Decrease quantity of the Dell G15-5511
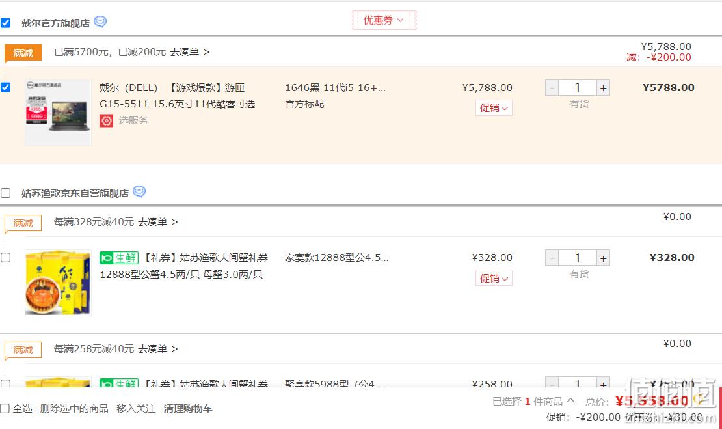This screenshot has height=429, width=722. tap(552, 87)
